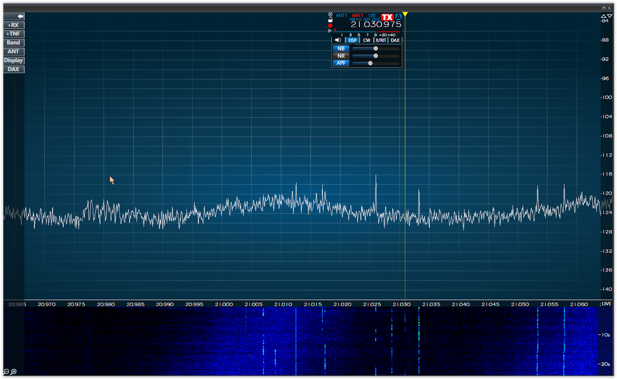Toggle off the APF audio peaking filter
This screenshot has width=617, height=379.
click(341, 63)
